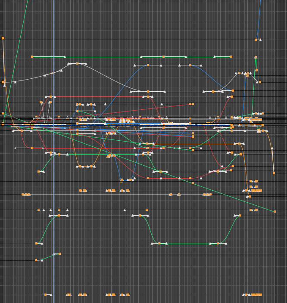Select first keyframe of the upper blue plateau
287x303 pixels.
click(148, 65)
